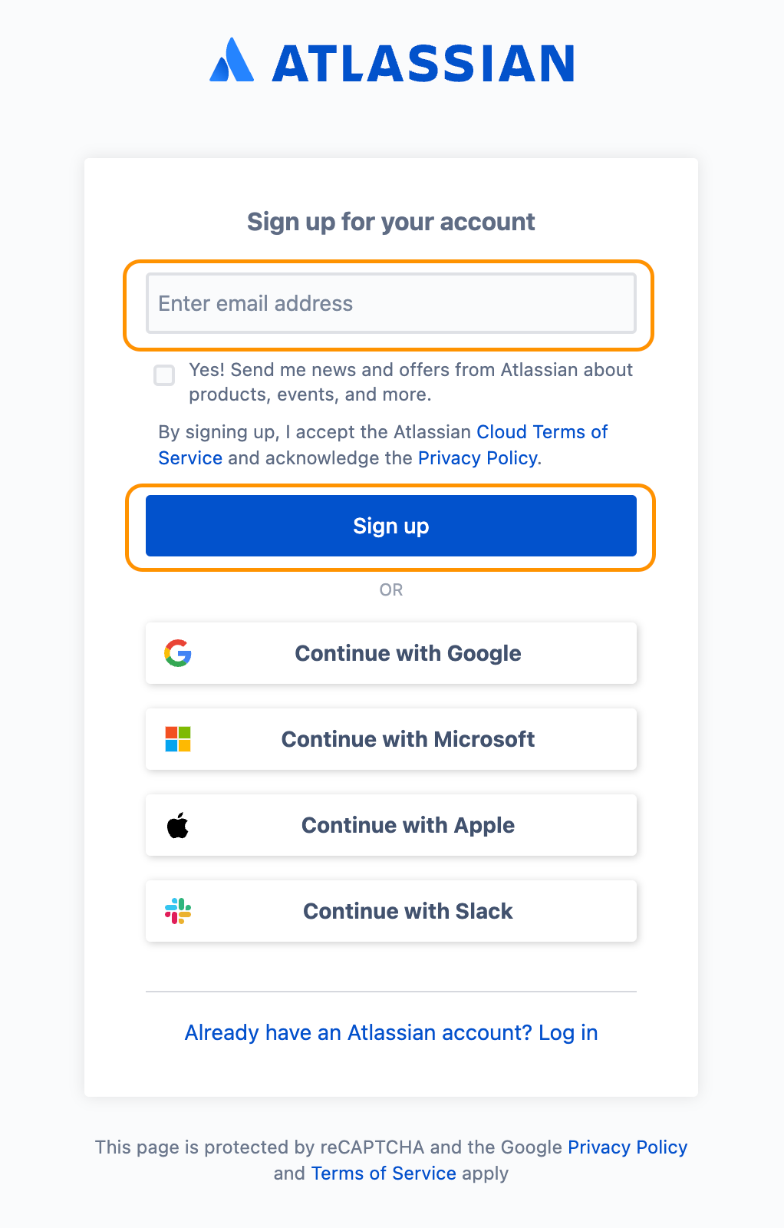The height and width of the screenshot is (1228, 784).
Task: Click the Apple icon on its sign-in option
Action: tap(179, 825)
